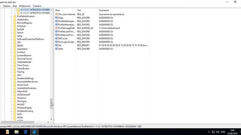The image size is (241, 135).
Task: Click the Winlogon folder icon
Action: tap(15, 101)
